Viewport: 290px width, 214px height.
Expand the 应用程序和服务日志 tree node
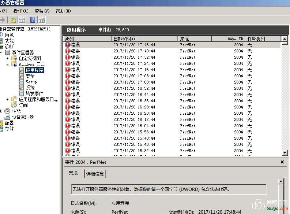[x=7, y=100]
